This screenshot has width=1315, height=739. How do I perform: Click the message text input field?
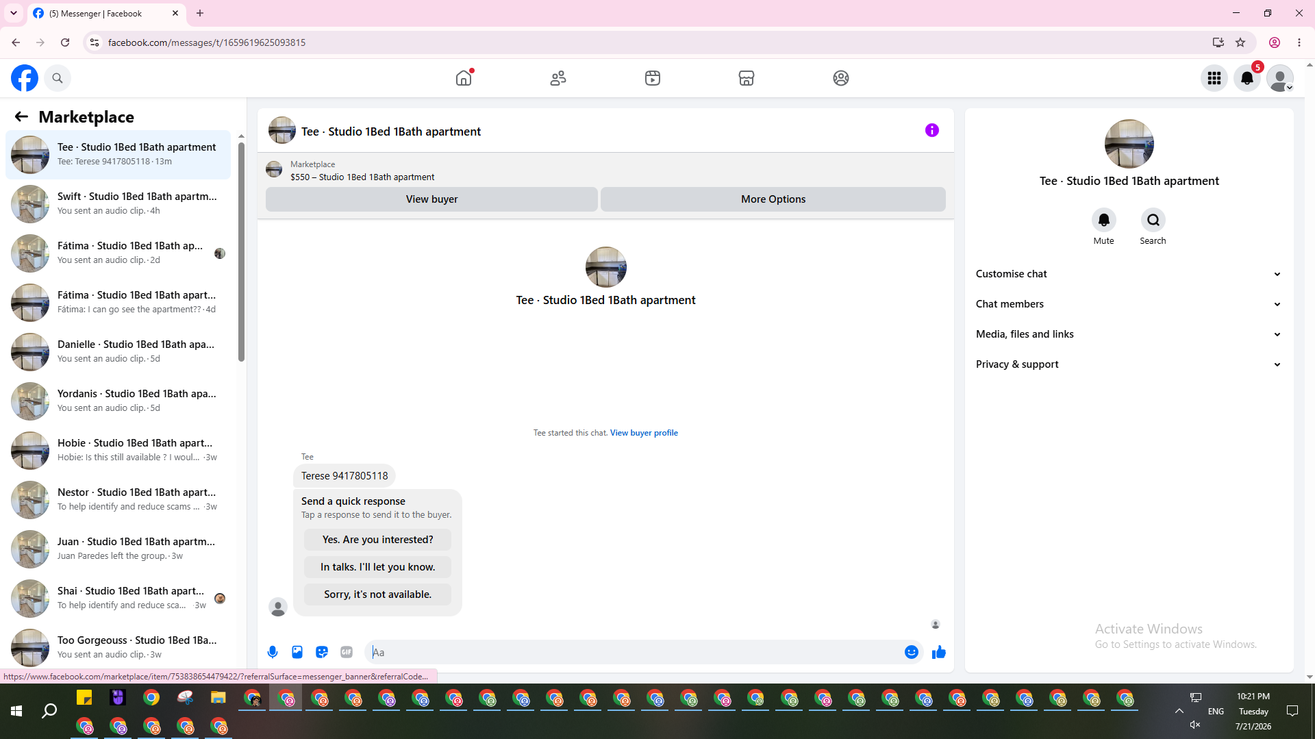click(x=636, y=652)
